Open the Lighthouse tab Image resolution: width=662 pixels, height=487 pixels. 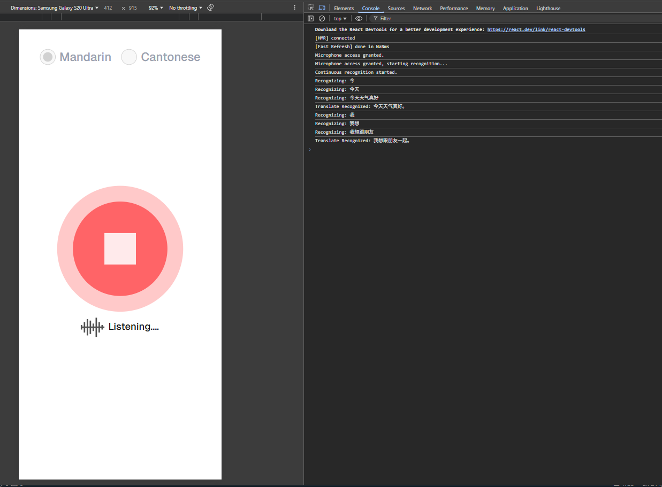(549, 8)
